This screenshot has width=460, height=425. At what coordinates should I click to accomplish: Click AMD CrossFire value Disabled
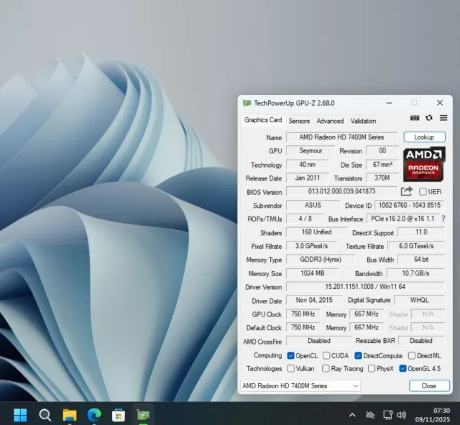coord(319,341)
